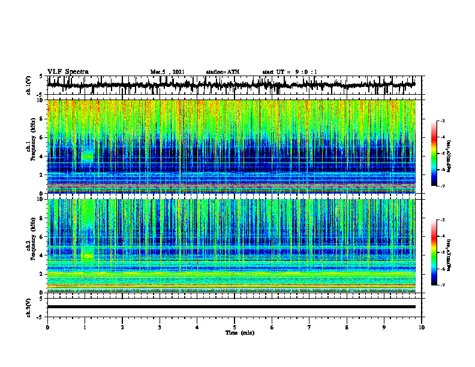Click the ch.1 spectrogram color scale bar

[x=434, y=154]
